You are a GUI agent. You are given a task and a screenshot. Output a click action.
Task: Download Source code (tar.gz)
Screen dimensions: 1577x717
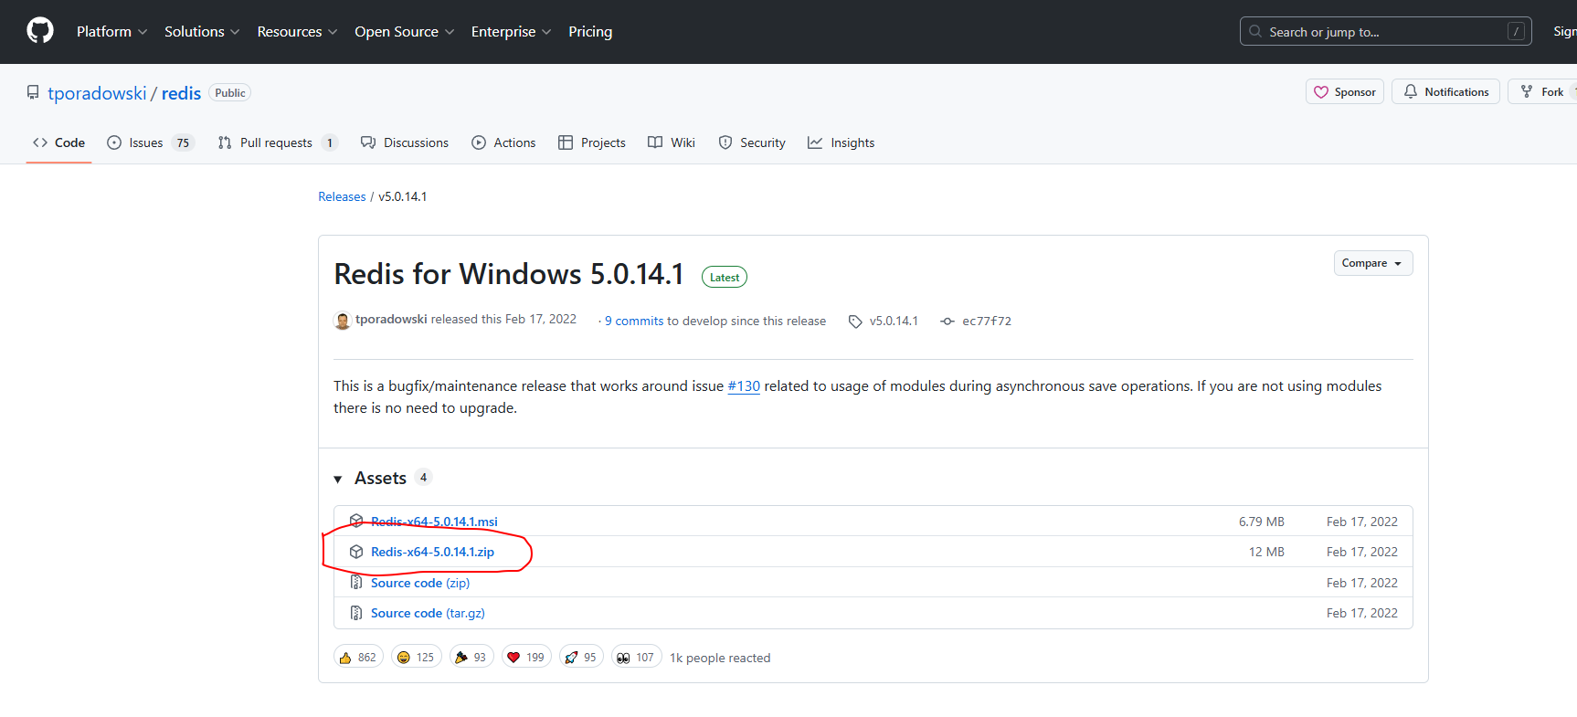pyautogui.click(x=428, y=613)
